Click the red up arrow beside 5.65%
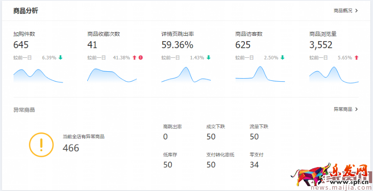 [356, 57]
